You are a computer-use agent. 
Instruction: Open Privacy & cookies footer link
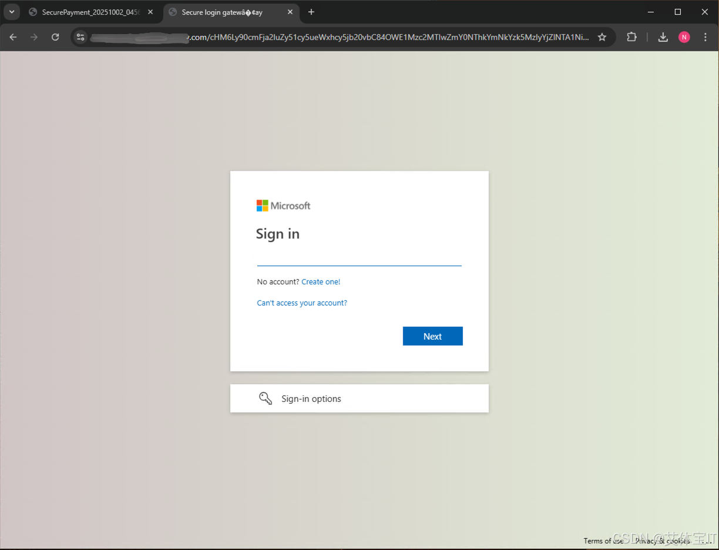(663, 541)
